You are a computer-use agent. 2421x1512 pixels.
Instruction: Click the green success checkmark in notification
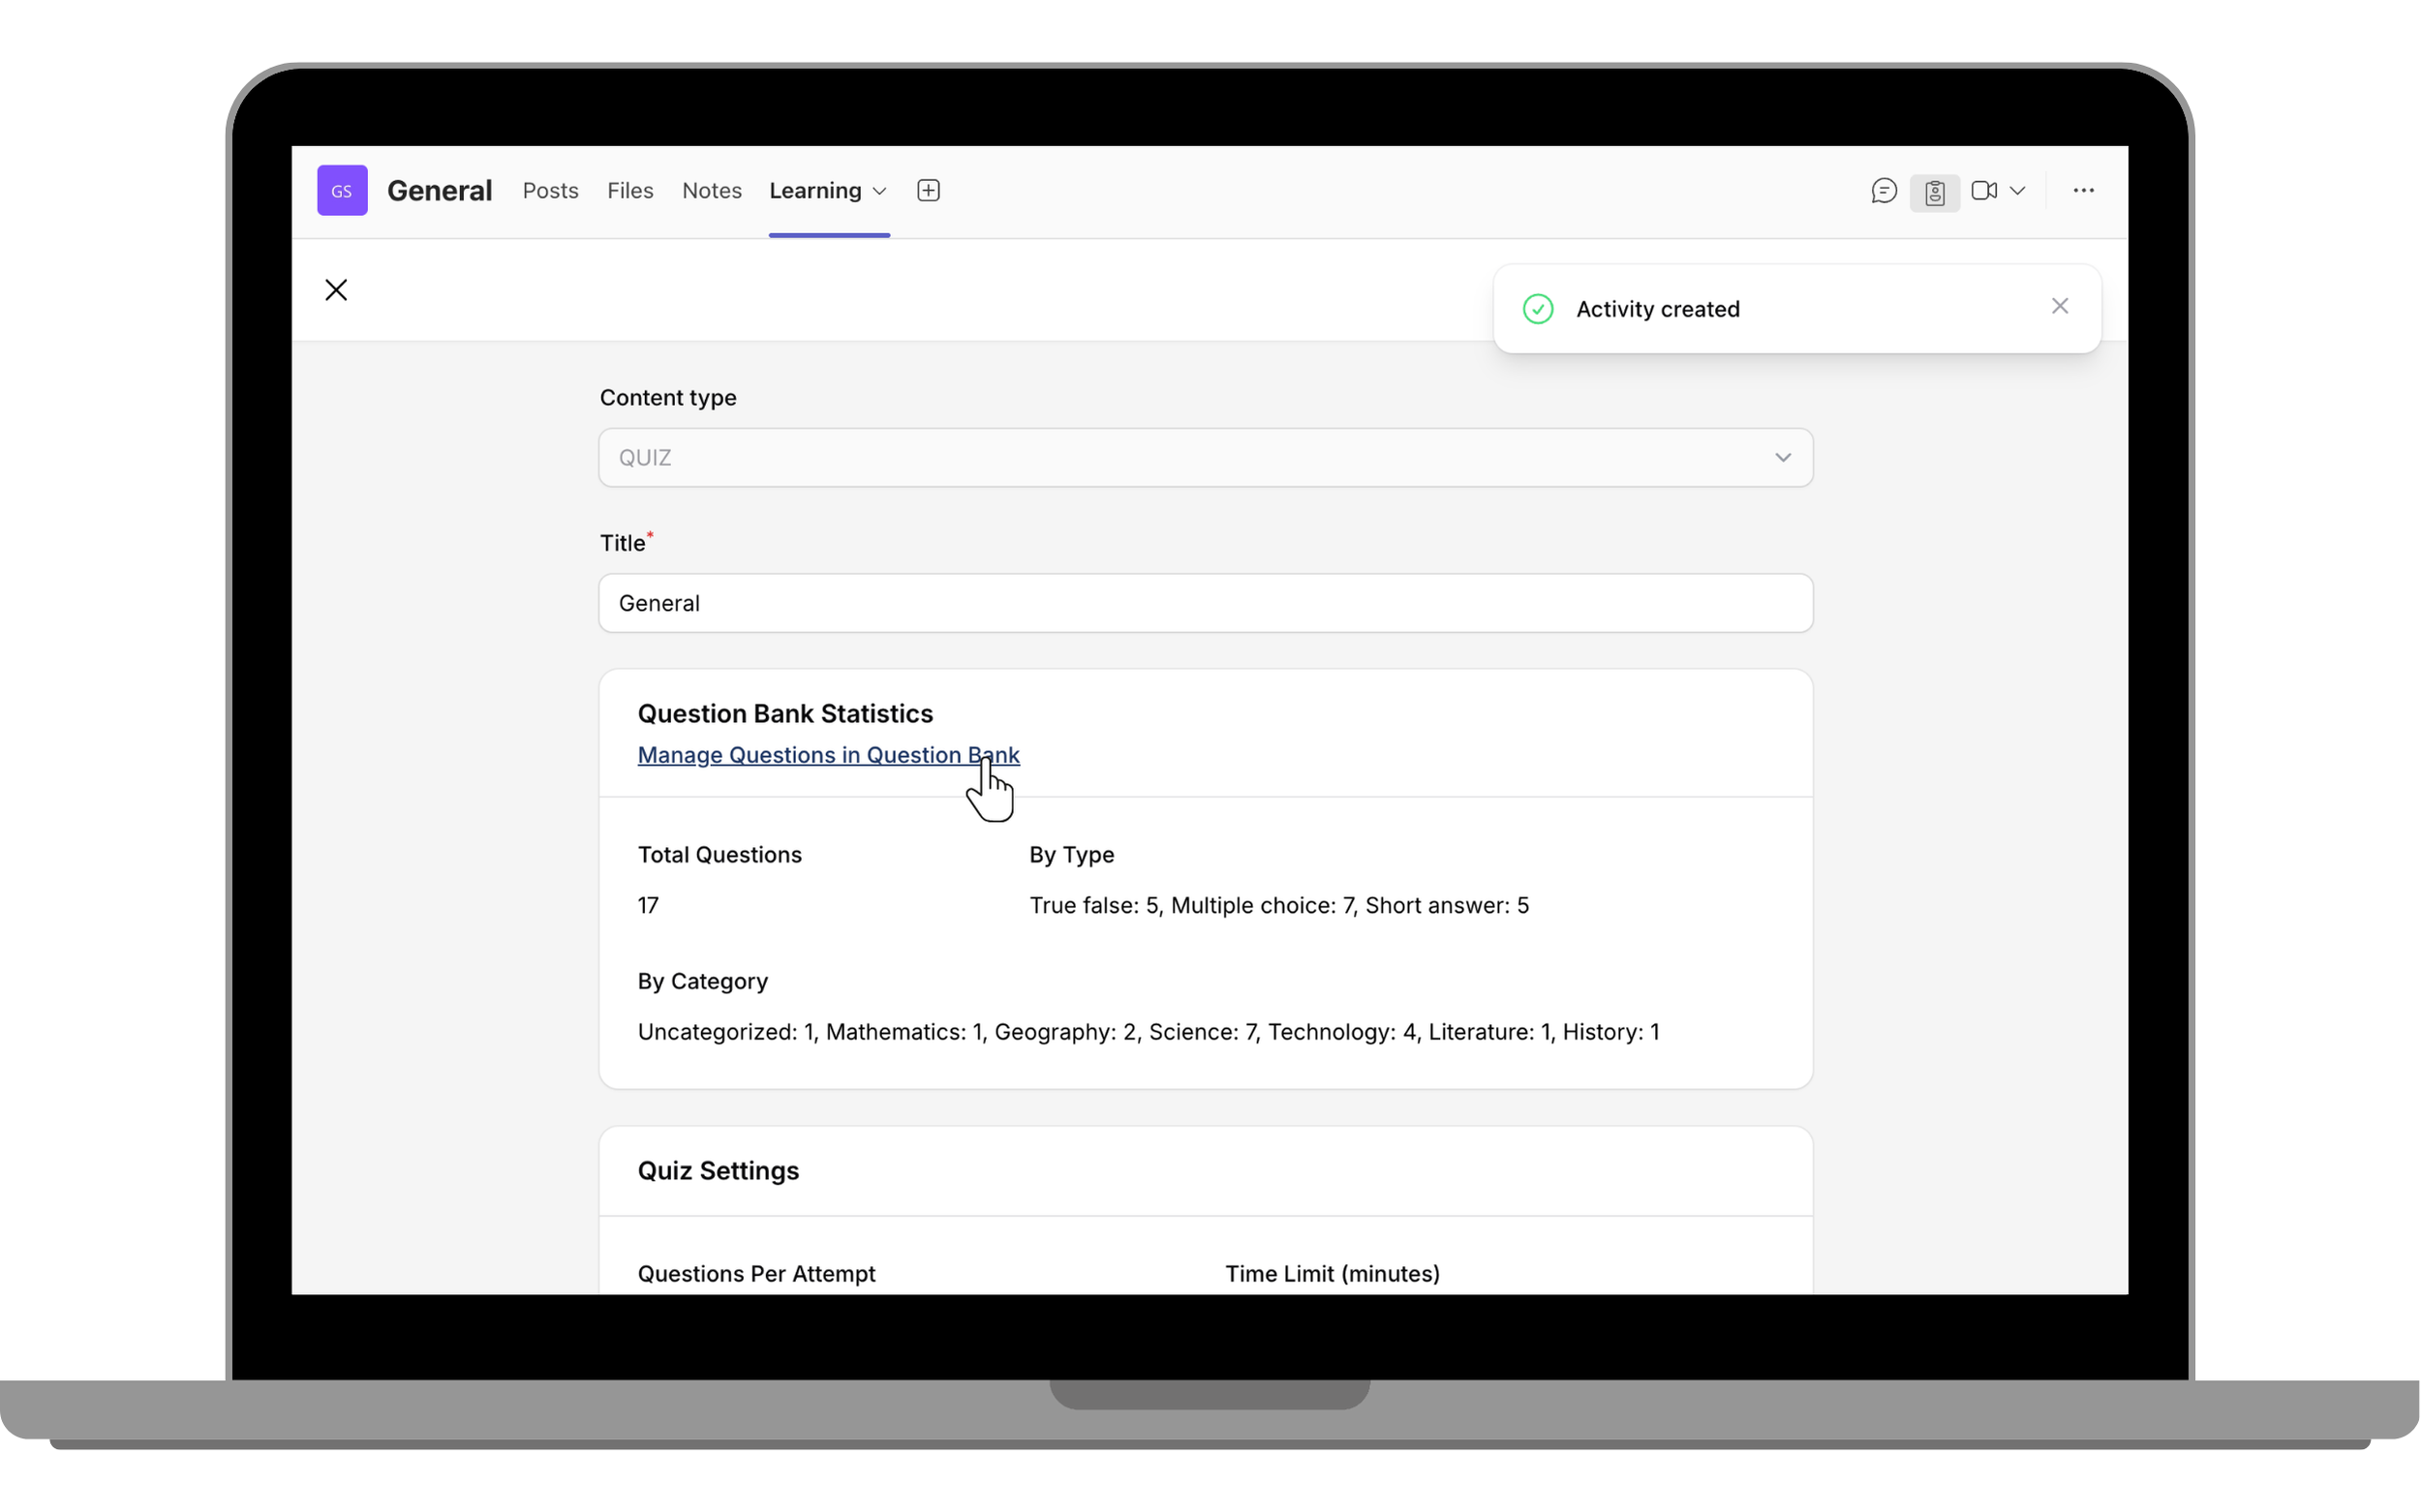pos(1537,308)
